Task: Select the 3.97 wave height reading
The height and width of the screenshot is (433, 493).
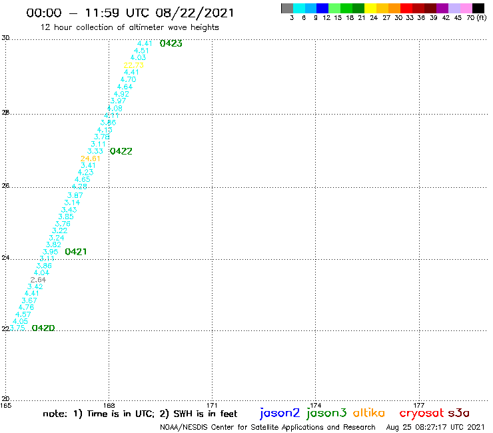Action: (x=118, y=101)
